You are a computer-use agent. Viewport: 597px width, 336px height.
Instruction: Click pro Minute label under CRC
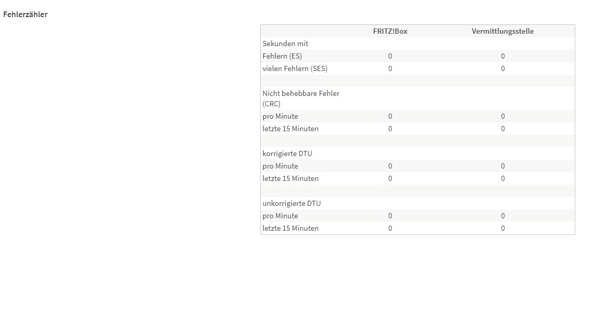[x=280, y=116]
